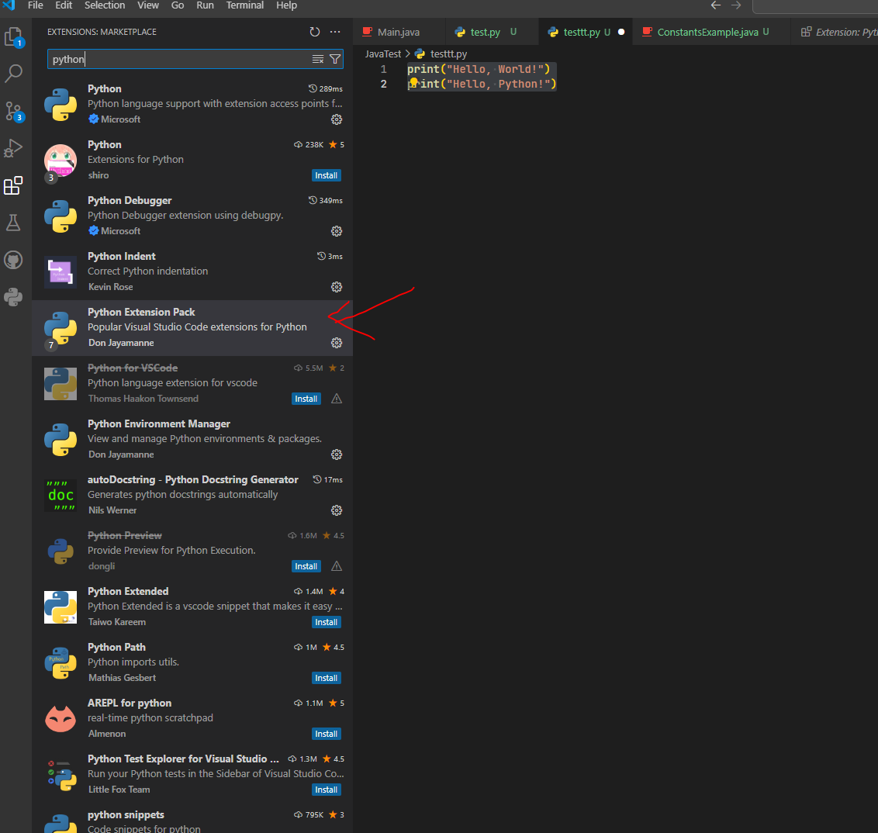878x833 pixels.
Task: Clear extensions search results
Action: click(x=317, y=60)
